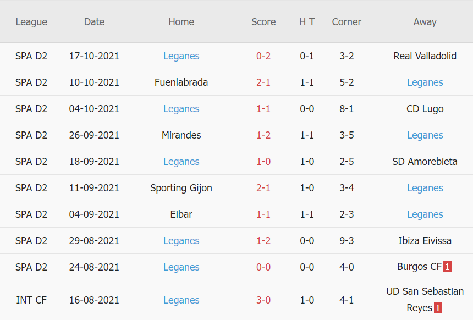The width and height of the screenshot is (473, 320).
Task: Click the red card badge beside Burgos CF
Action: coord(447,267)
